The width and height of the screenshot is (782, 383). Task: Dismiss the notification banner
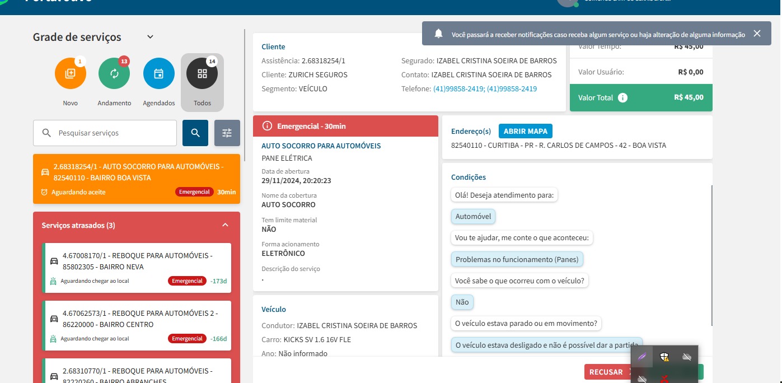(757, 34)
